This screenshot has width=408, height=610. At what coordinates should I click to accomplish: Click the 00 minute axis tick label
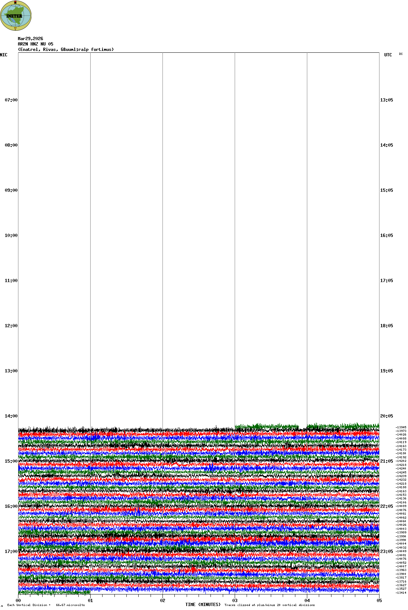[x=18, y=601]
